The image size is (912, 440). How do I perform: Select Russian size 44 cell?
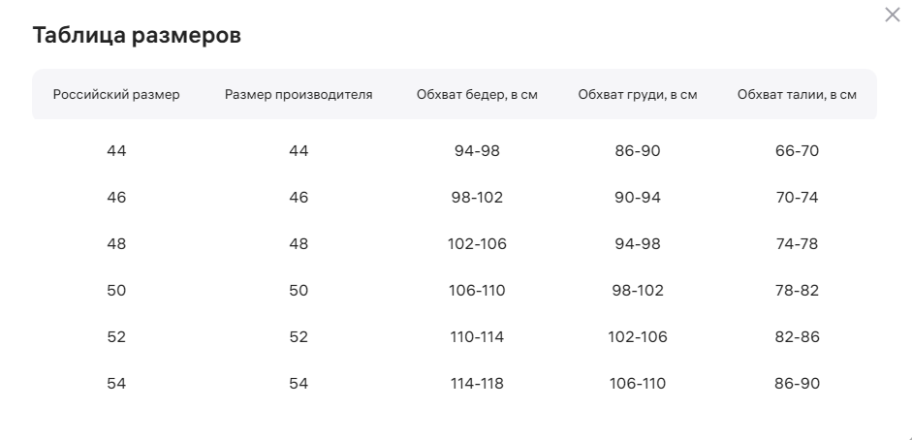pyautogui.click(x=116, y=151)
